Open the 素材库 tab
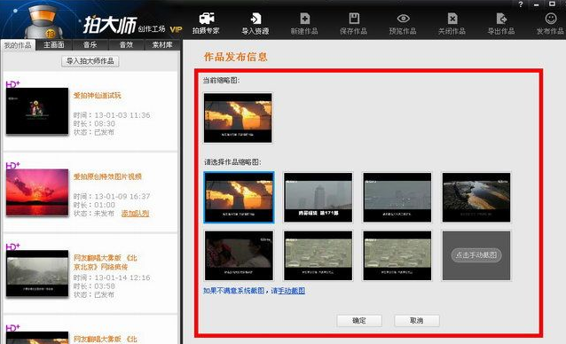Image resolution: width=566 pixels, height=344 pixels. [x=162, y=45]
